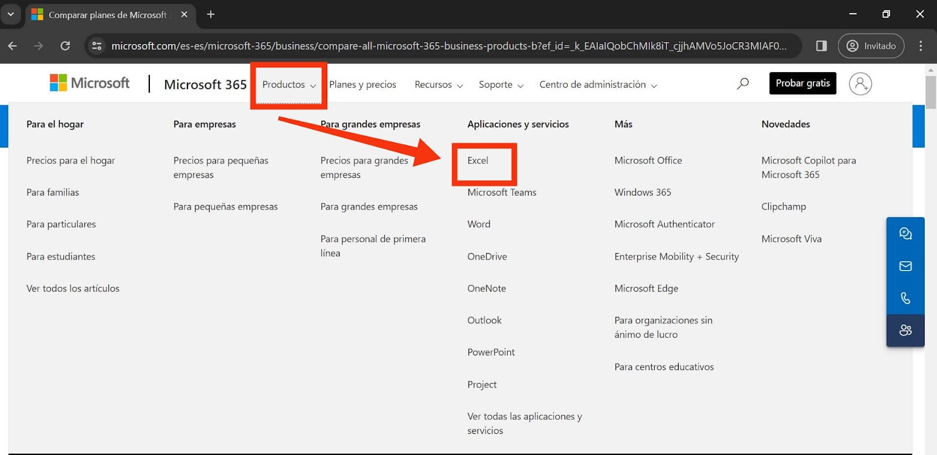The image size is (937, 455).
Task: Open the sign-in account avatar icon
Action: [x=860, y=84]
